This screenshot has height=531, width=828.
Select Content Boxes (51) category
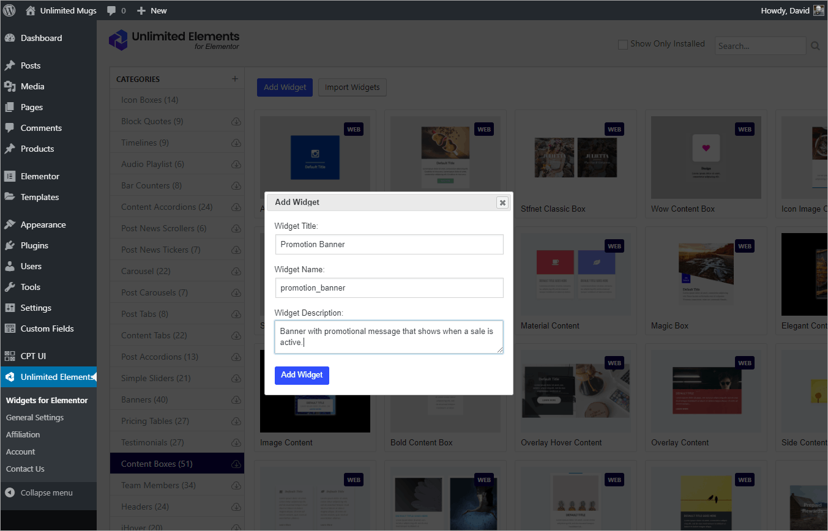177,464
